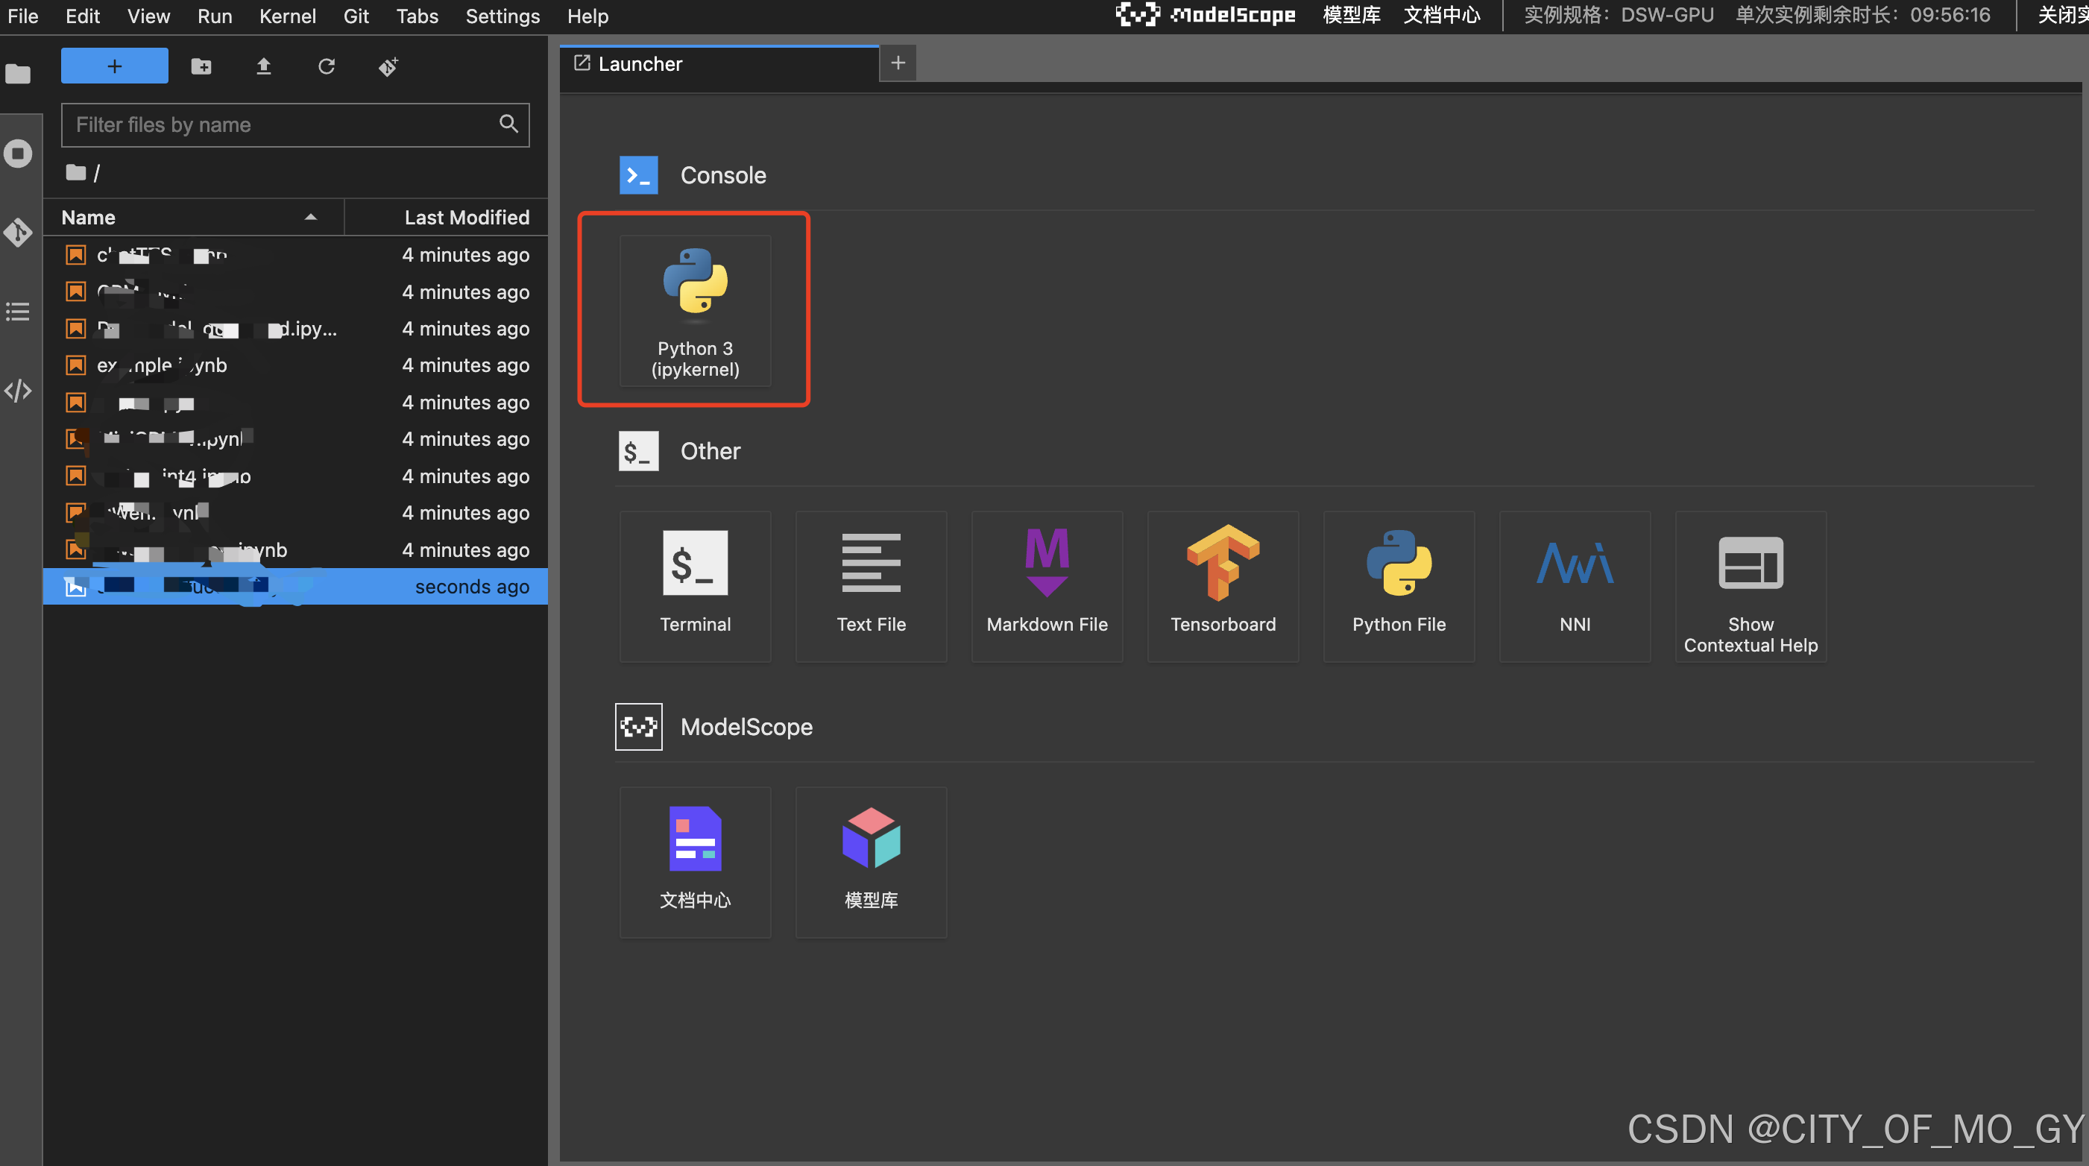This screenshot has height=1166, width=2089.
Task: Create a new Markdown File
Action: click(1047, 586)
